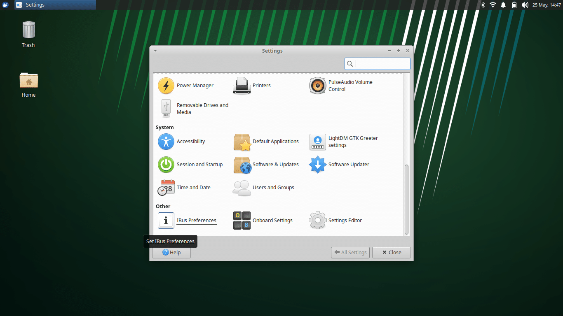Select the Settings taskbar window button
This screenshot has width=563, height=316.
pyautogui.click(x=55, y=5)
